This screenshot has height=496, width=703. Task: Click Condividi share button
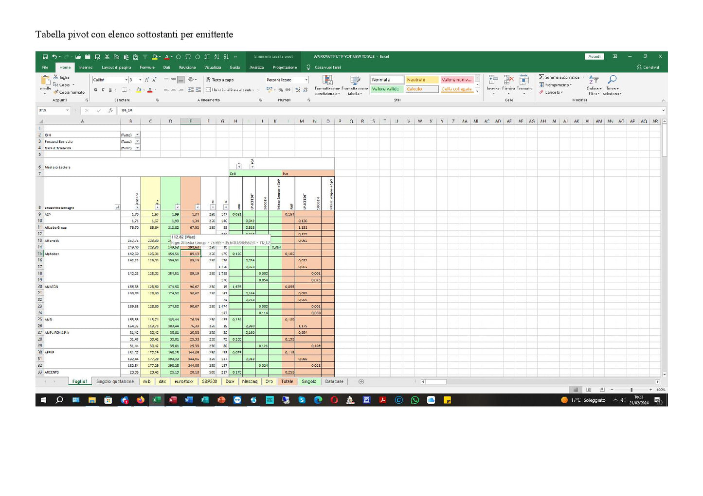648,68
